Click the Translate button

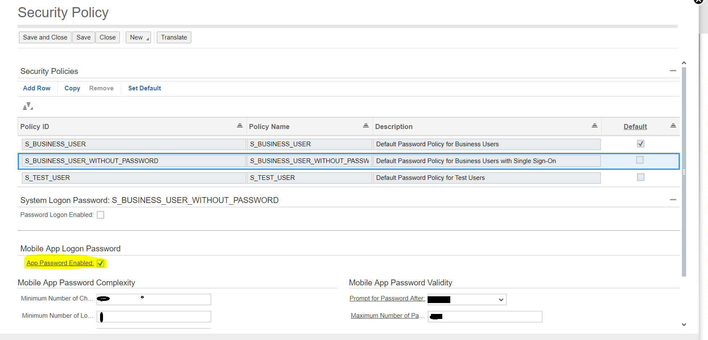[x=174, y=37]
